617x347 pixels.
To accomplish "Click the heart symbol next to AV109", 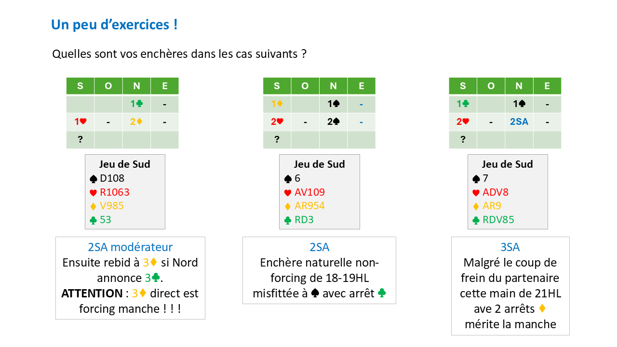I will point(288,193).
